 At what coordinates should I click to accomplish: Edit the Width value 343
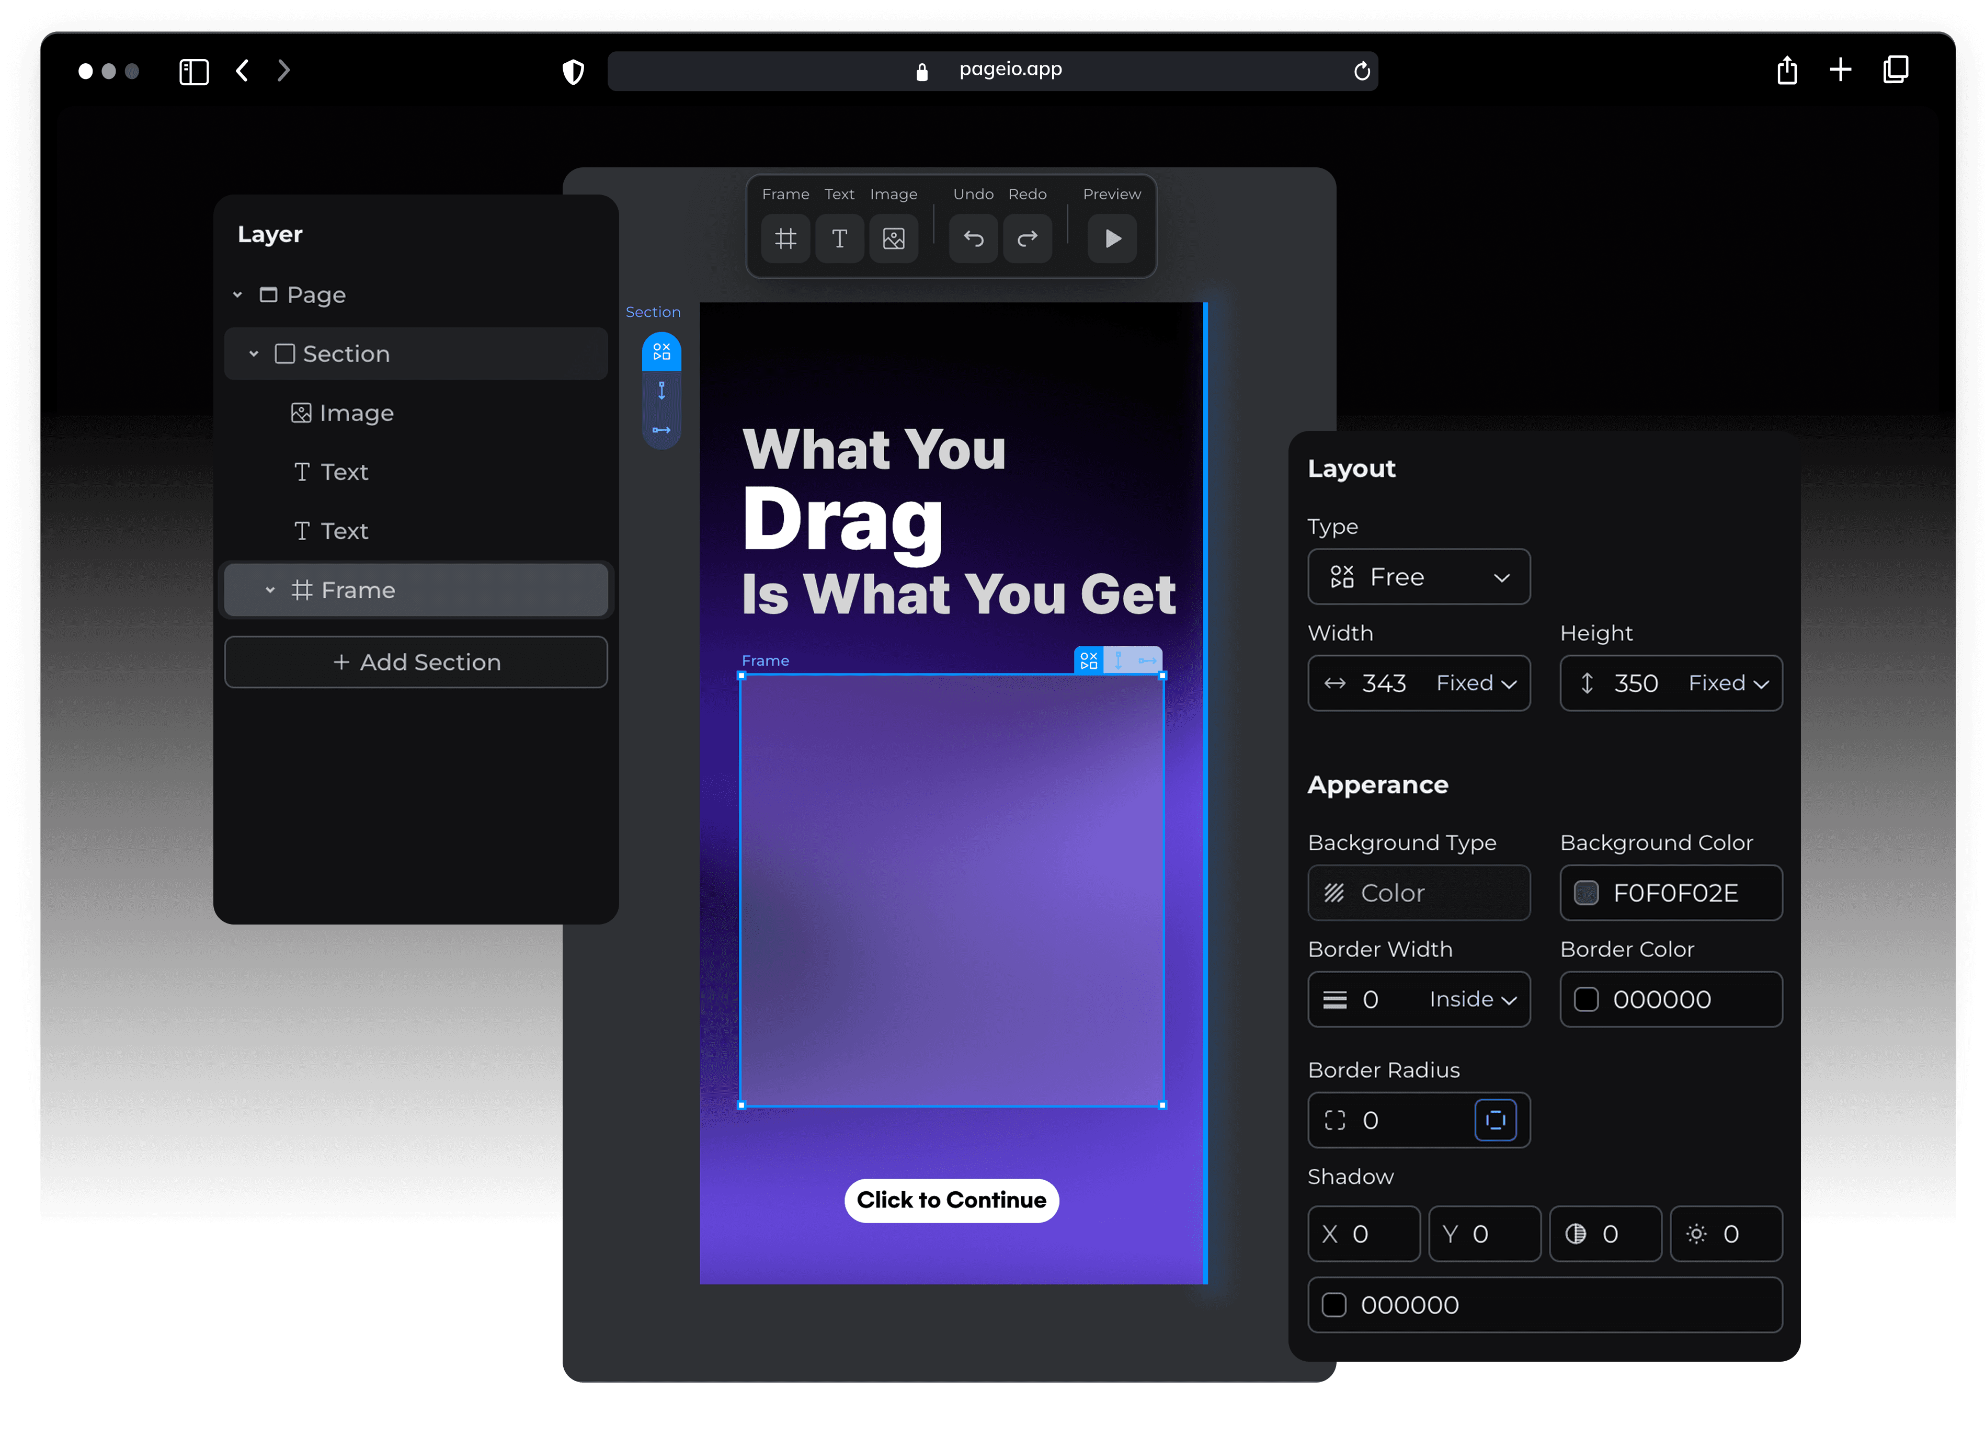[1384, 683]
